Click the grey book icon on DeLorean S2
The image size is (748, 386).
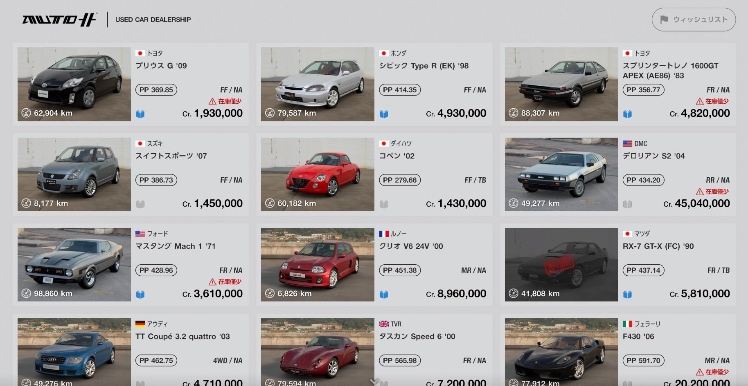tap(627, 204)
